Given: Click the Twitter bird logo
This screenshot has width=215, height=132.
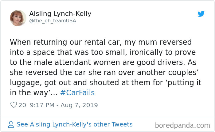Looking at the screenshot, I should (201, 14).
